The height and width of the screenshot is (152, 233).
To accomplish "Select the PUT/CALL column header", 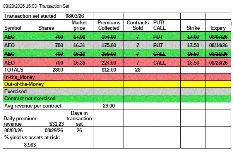I will click(x=166, y=26).
